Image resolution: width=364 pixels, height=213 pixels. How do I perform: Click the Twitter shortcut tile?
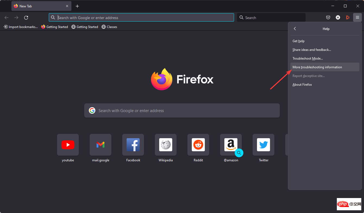point(263,145)
